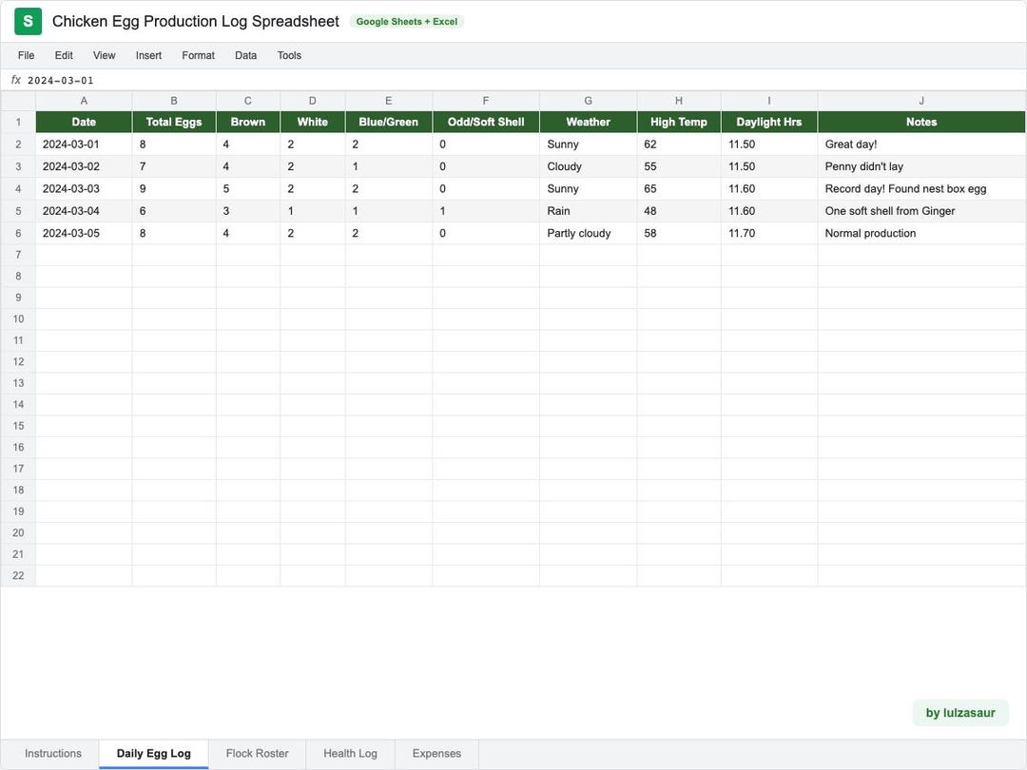The image size is (1027, 770).
Task: Select row 1 header number
Action: tap(18, 122)
